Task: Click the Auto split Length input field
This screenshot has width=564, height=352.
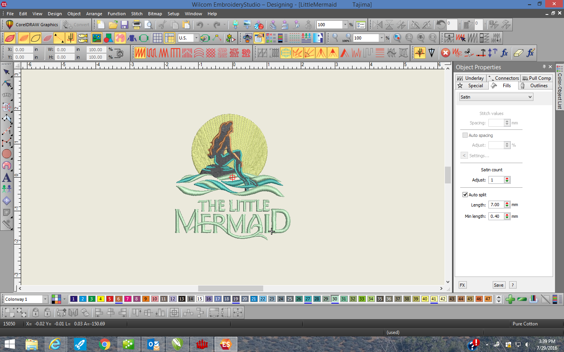Action: pos(496,205)
